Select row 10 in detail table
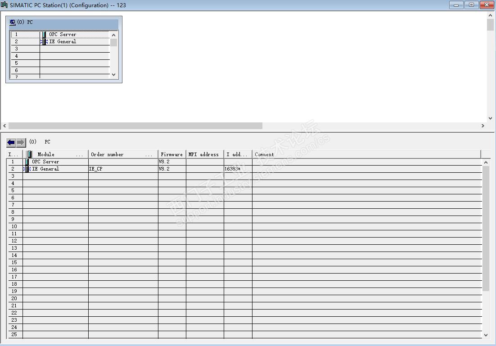 (245, 226)
